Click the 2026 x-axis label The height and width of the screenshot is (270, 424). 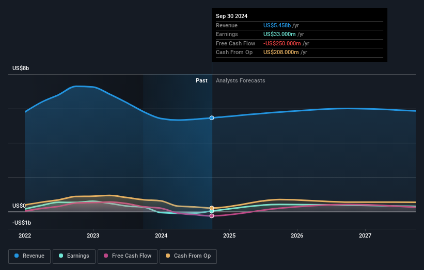click(297, 236)
